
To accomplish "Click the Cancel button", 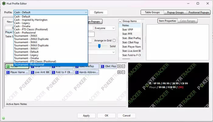I will 127,116.
